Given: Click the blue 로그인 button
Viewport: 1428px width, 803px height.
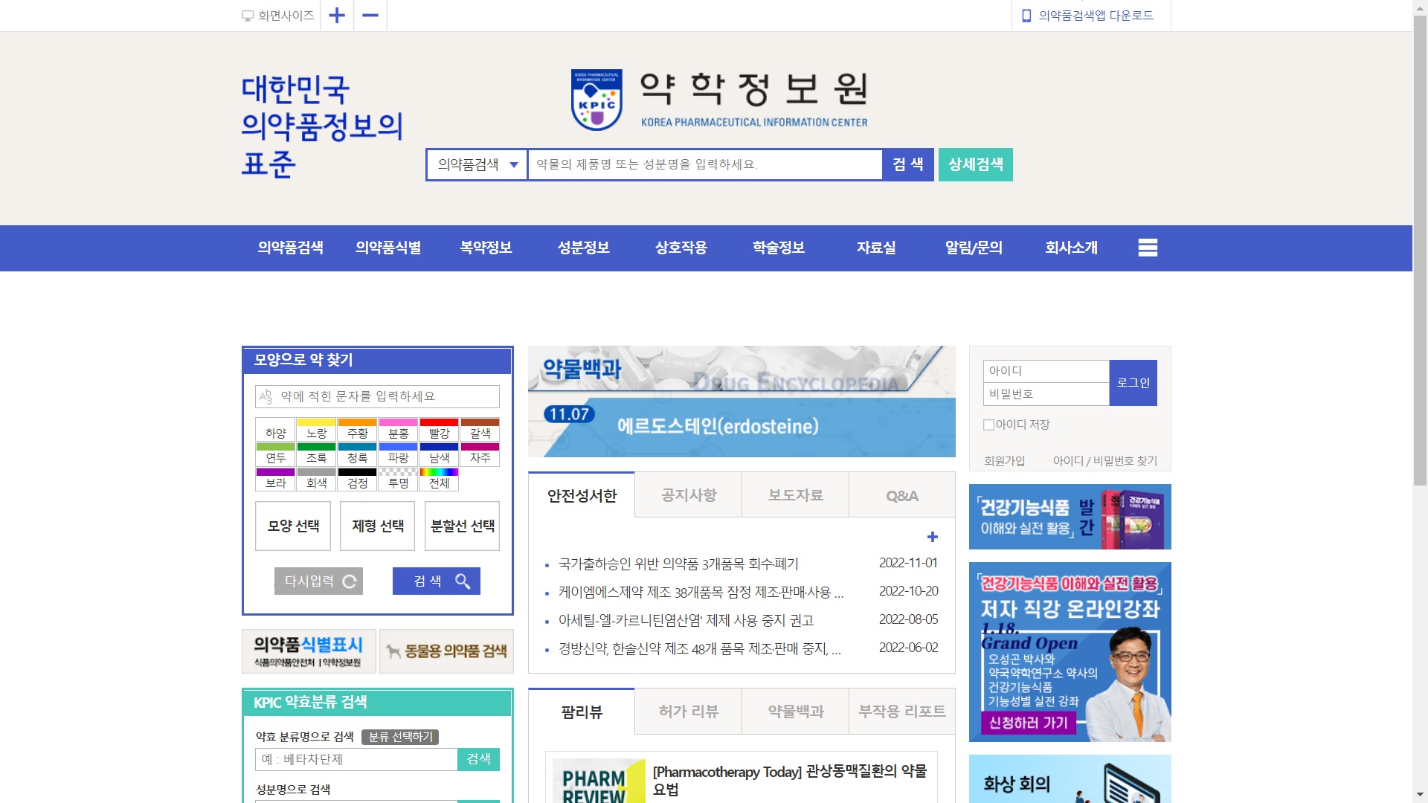Looking at the screenshot, I should 1133,383.
